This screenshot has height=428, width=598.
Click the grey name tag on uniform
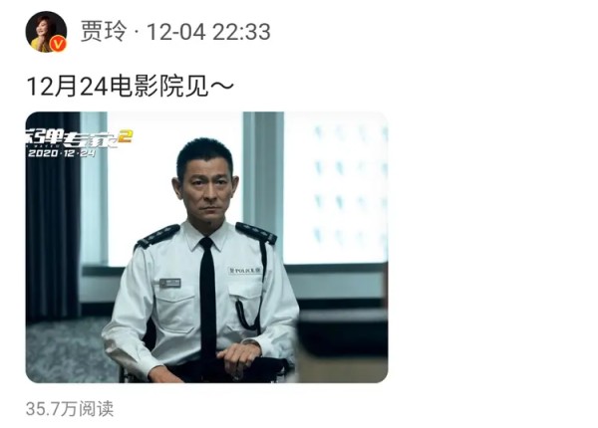point(170,283)
